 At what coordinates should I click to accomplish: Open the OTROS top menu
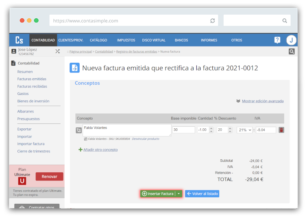click(x=237, y=40)
